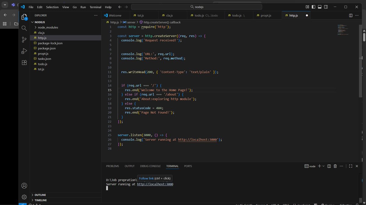The width and height of the screenshot is (366, 205).
Task: Open the Search view in activity bar
Action: click(x=24, y=28)
